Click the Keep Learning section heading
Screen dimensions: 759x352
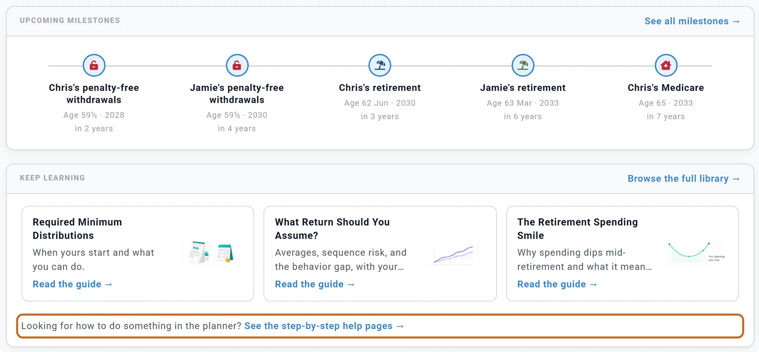click(52, 178)
